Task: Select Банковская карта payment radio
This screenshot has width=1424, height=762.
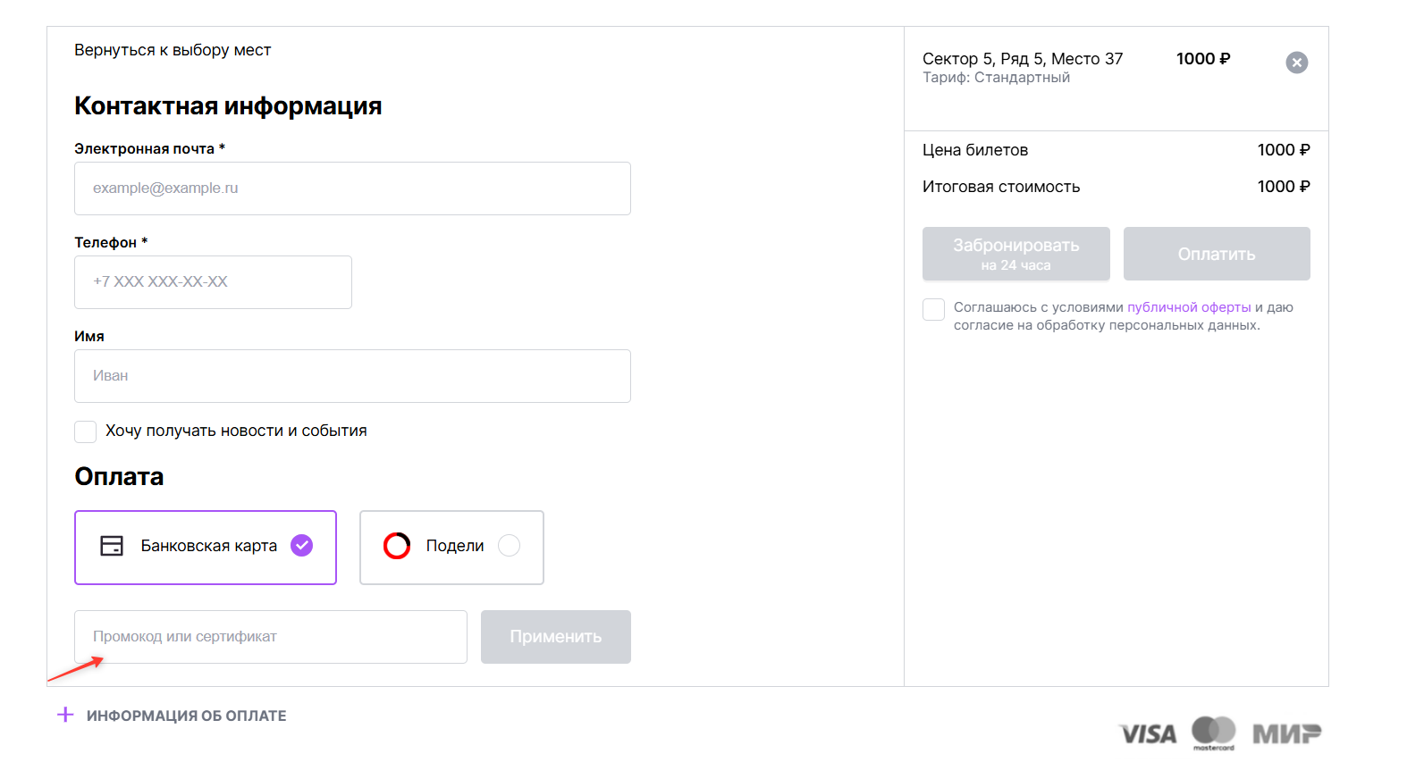Action: [x=302, y=546]
